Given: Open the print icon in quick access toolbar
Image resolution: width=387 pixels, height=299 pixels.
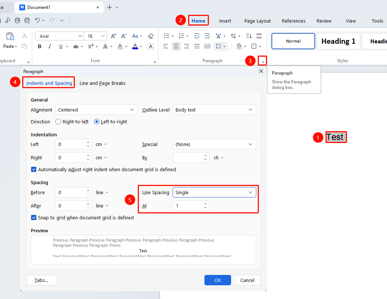Looking at the screenshot, I should (17, 20).
